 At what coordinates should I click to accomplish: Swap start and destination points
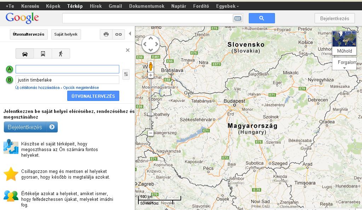pos(126,74)
